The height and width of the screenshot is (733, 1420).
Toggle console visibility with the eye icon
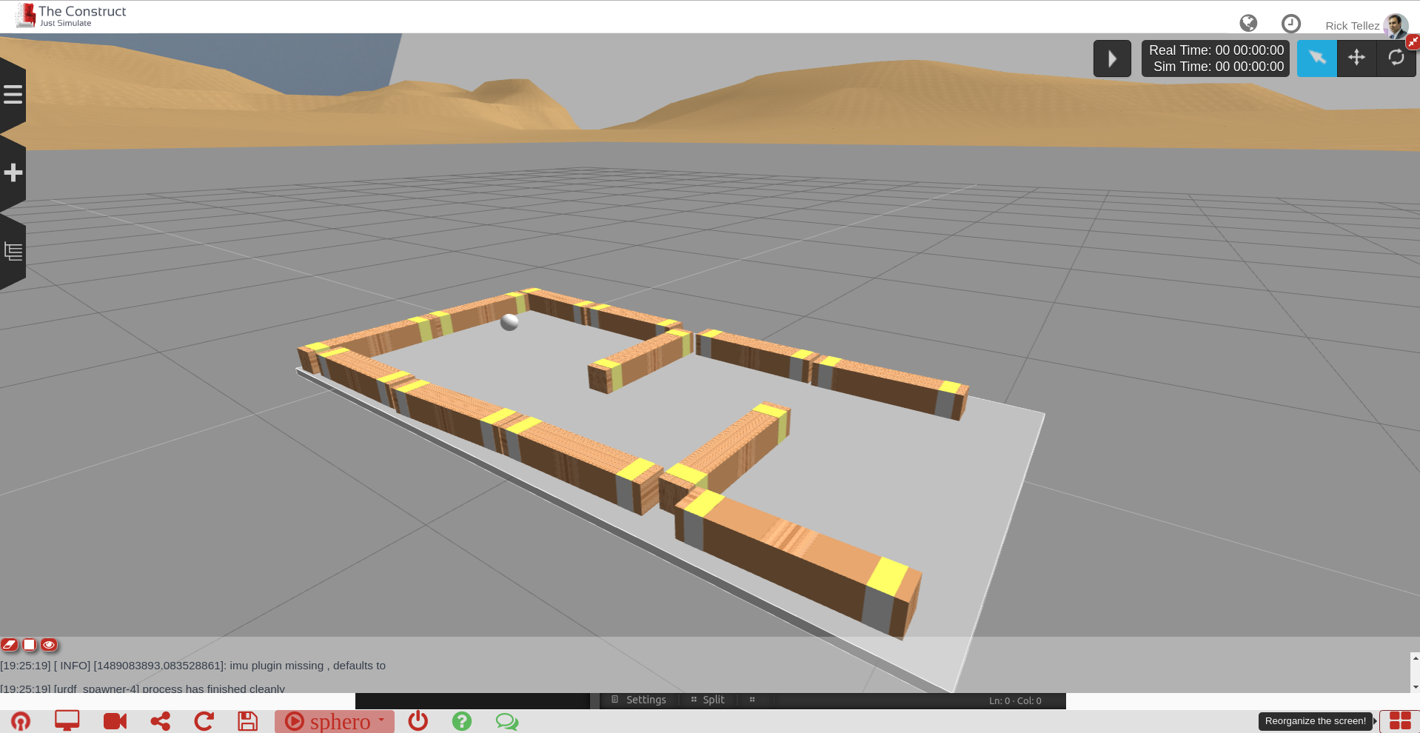pyautogui.click(x=49, y=645)
